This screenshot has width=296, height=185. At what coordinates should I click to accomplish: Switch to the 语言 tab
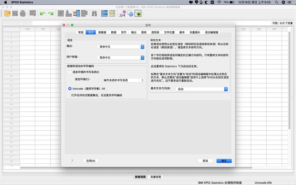pos(91,32)
